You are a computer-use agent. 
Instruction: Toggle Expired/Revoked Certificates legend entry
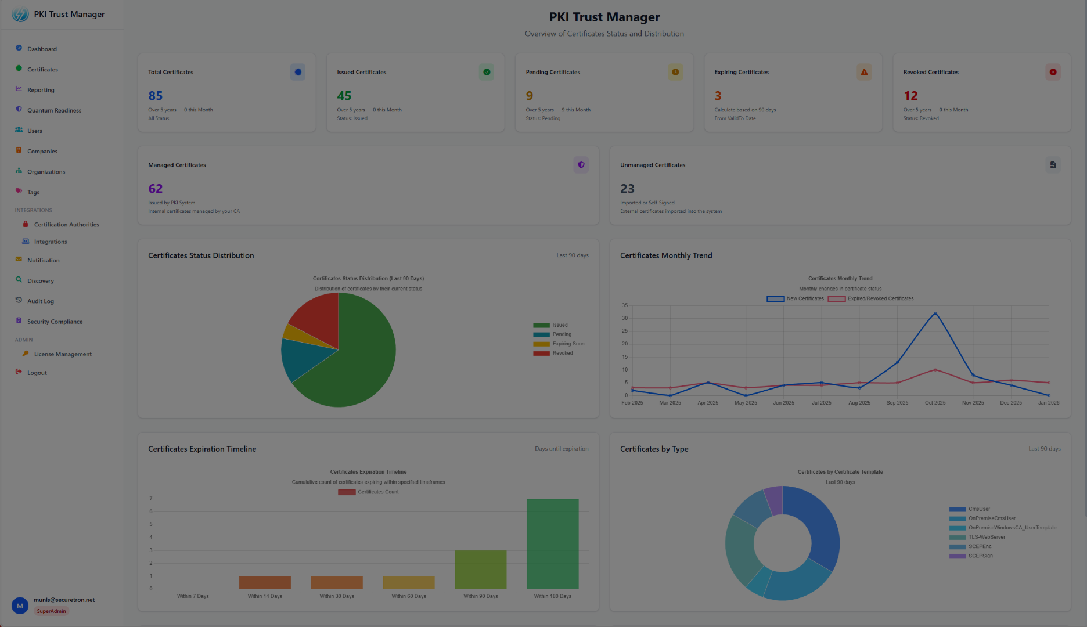click(871, 298)
